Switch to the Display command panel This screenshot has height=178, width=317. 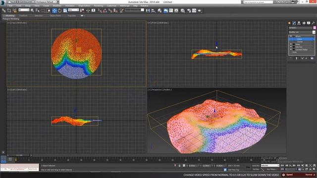point(309,23)
